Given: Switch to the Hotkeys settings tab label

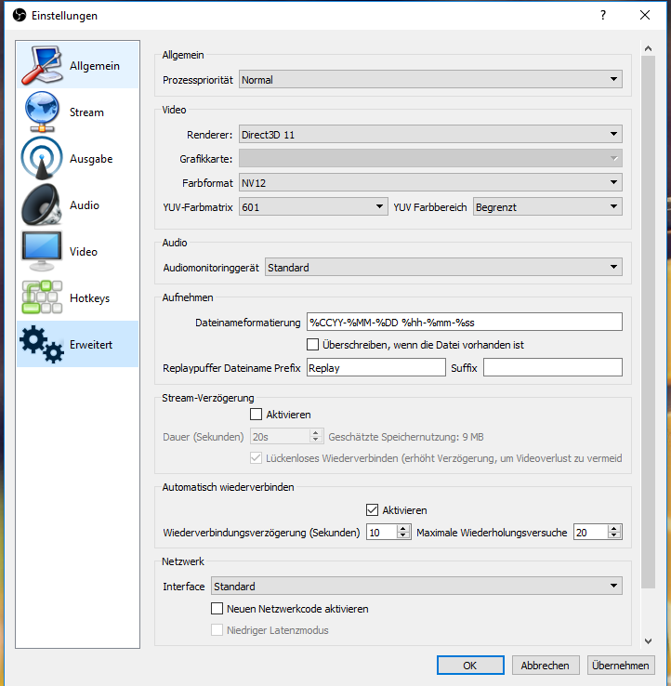Looking at the screenshot, I should pyautogui.click(x=89, y=298).
